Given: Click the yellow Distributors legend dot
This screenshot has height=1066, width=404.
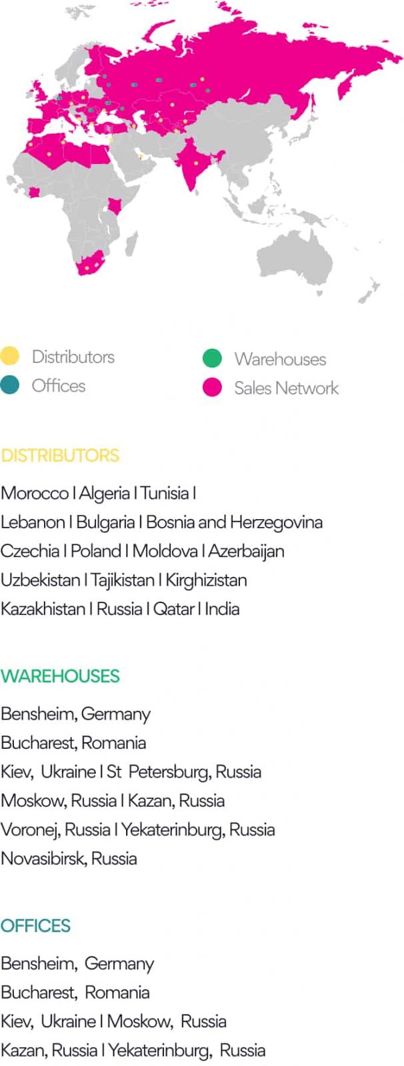Looking at the screenshot, I should 10,356.
